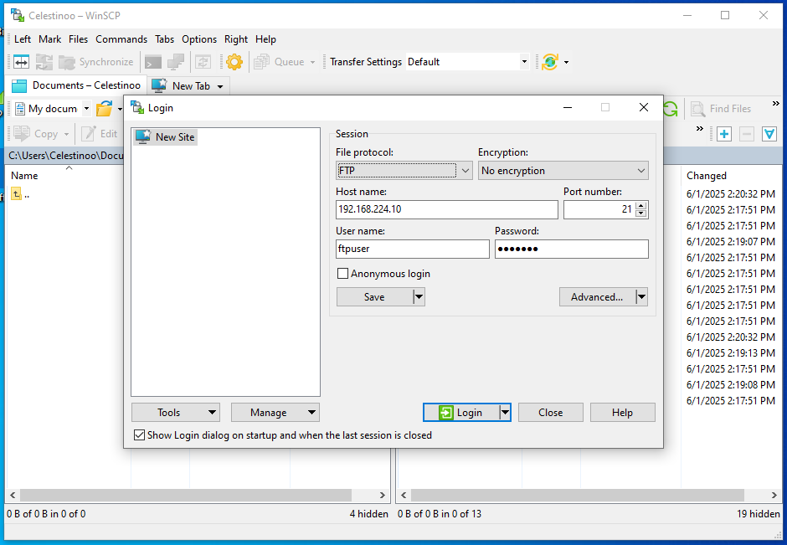The width and height of the screenshot is (787, 545).
Task: Enable the Anonymous login checkbox
Action: coord(342,274)
